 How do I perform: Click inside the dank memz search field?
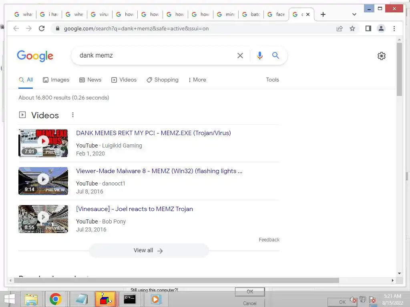tap(154, 55)
